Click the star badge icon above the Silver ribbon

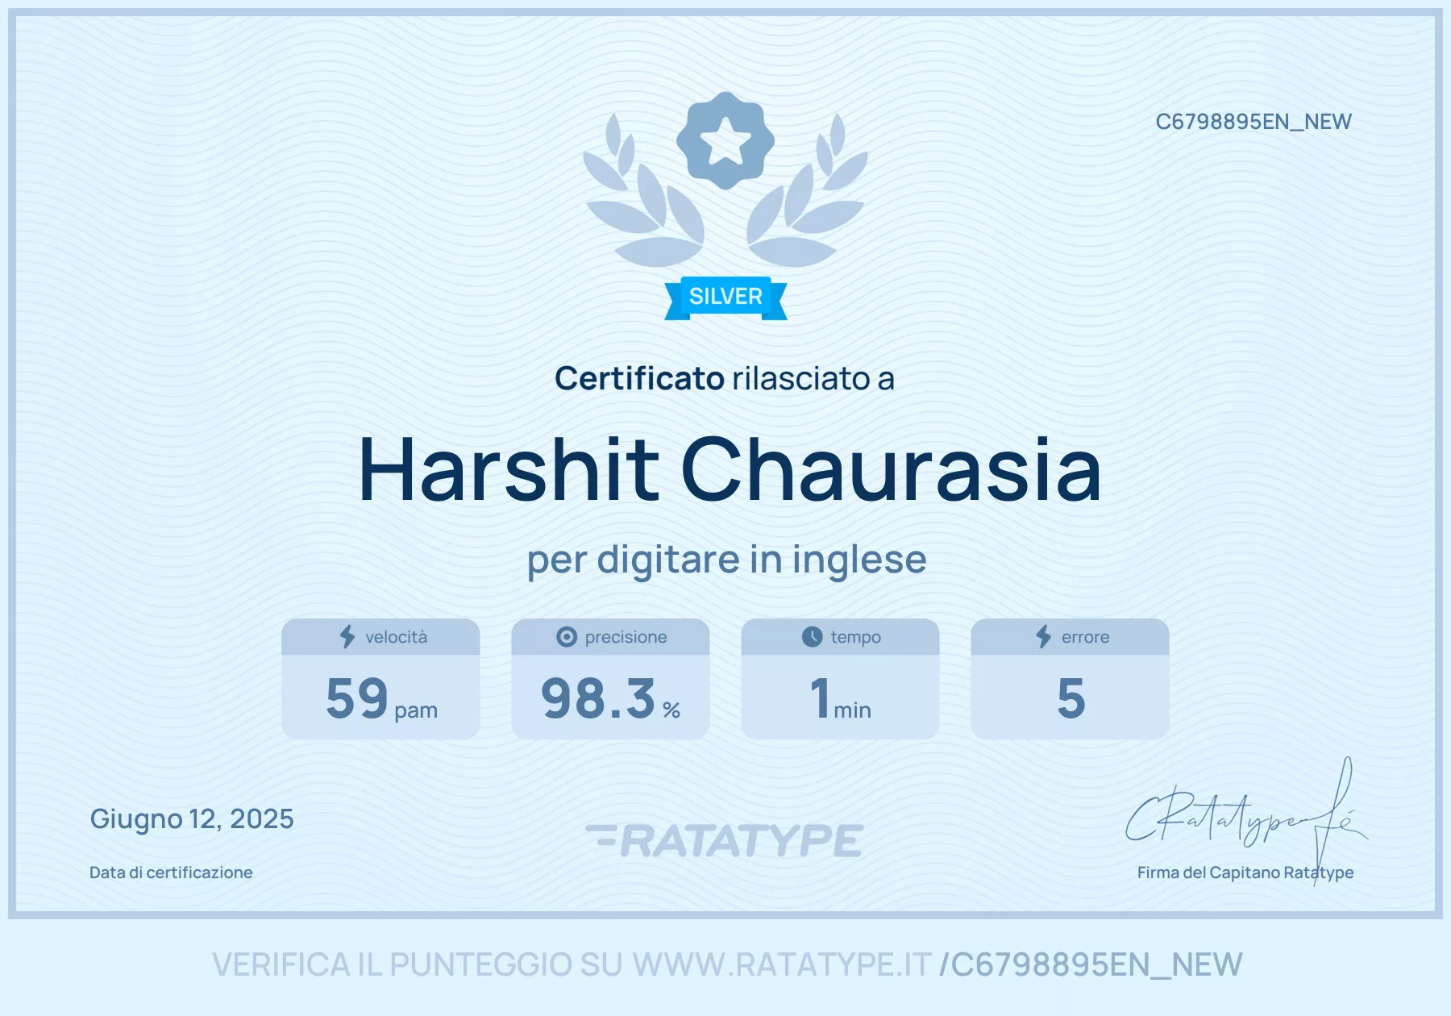point(725,140)
